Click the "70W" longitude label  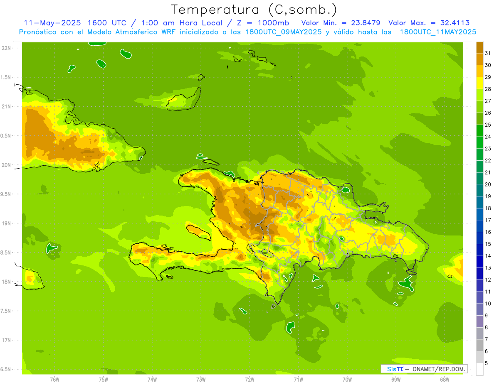pyautogui.click(x=347, y=380)
